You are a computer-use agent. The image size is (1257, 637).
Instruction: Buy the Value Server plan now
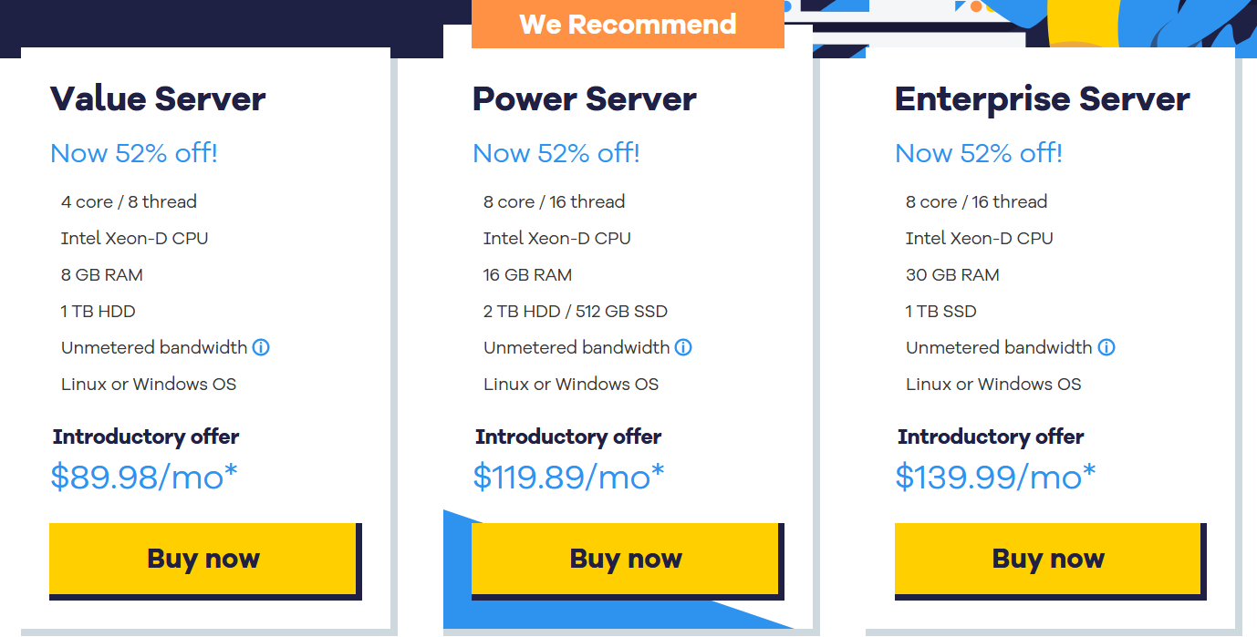(203, 559)
